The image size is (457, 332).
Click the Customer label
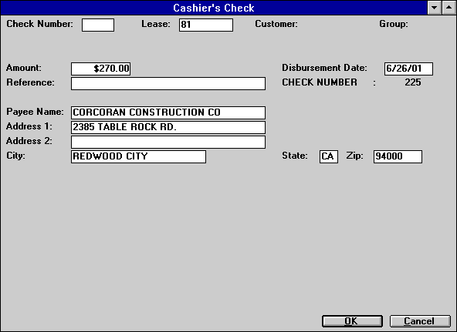276,24
